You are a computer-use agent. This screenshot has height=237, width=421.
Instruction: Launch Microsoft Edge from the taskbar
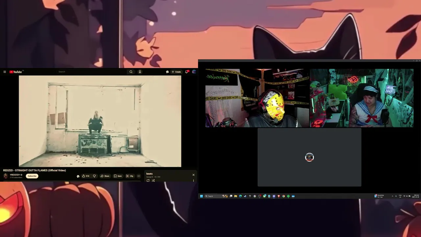click(240, 196)
